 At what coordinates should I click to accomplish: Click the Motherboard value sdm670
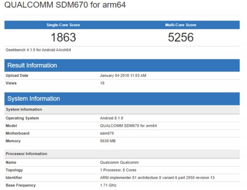click(108, 133)
